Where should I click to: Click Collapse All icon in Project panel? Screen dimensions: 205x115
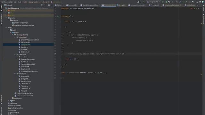click(x=45, y=5)
